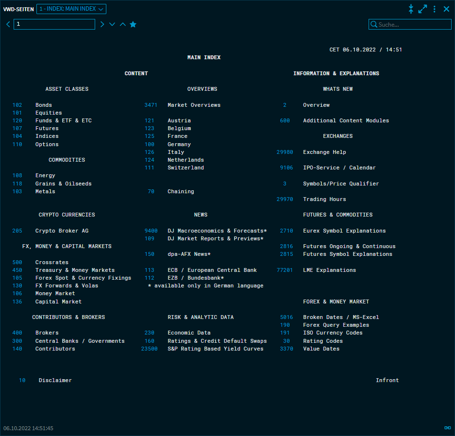The image size is (455, 436).
Task: Open page 205 Crypto Broker AG
Action: pyautogui.click(x=17, y=231)
